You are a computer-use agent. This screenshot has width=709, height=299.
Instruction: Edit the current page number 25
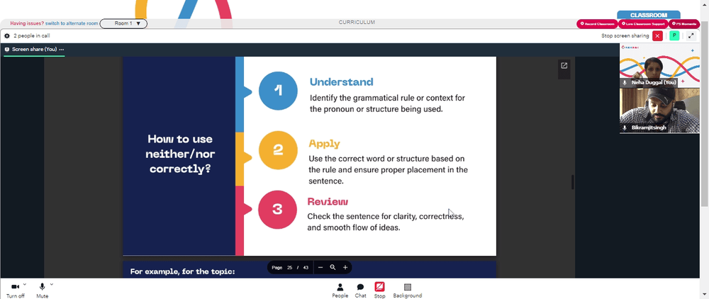[x=290, y=267]
